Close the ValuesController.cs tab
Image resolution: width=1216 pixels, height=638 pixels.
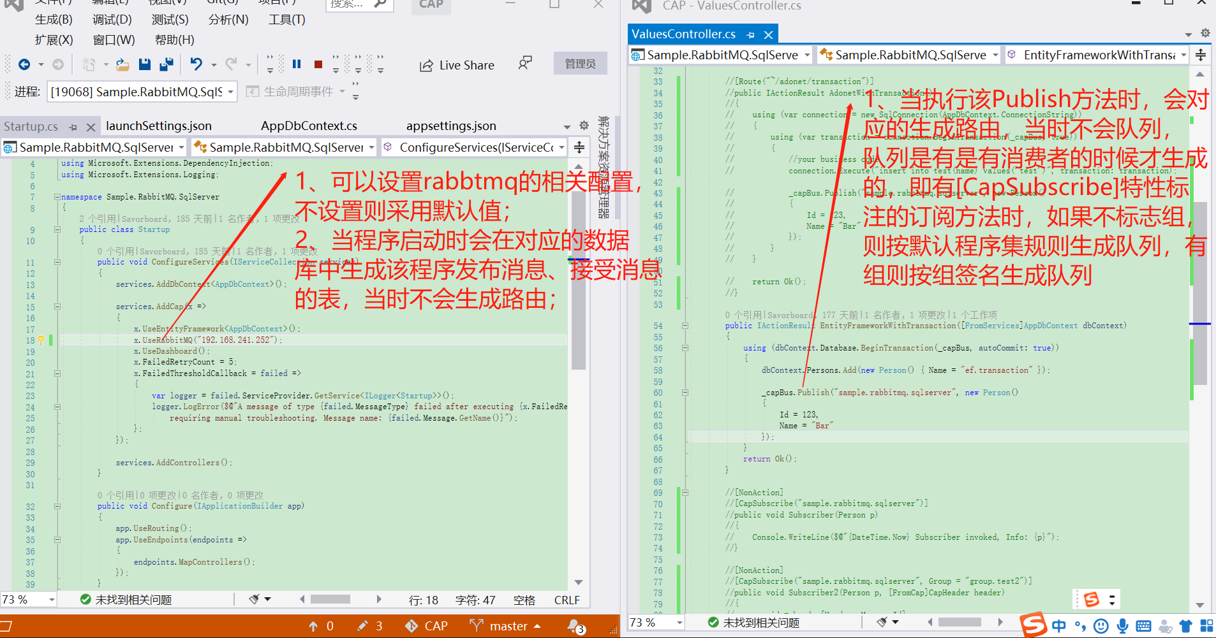coord(769,34)
